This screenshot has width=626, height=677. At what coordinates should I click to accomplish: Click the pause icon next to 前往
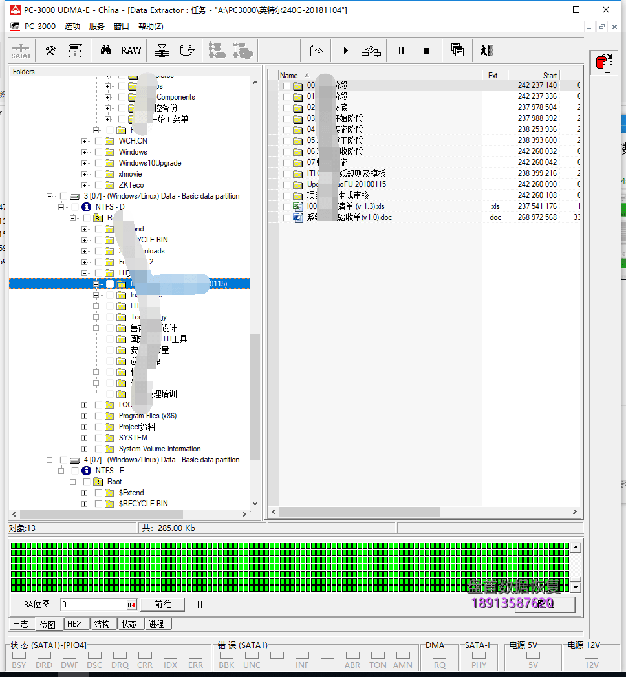pos(200,605)
